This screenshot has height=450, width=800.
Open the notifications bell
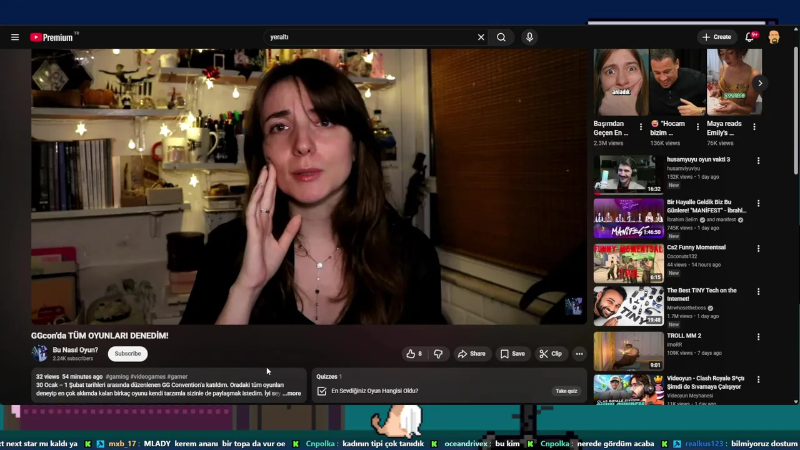click(x=750, y=37)
